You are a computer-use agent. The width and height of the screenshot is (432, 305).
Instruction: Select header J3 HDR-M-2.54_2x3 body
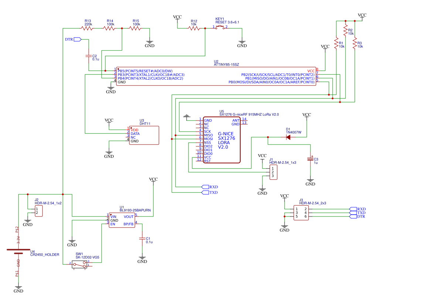301,213
